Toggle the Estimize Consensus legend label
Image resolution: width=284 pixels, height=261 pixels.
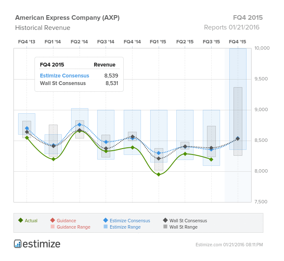pyautogui.click(x=130, y=221)
